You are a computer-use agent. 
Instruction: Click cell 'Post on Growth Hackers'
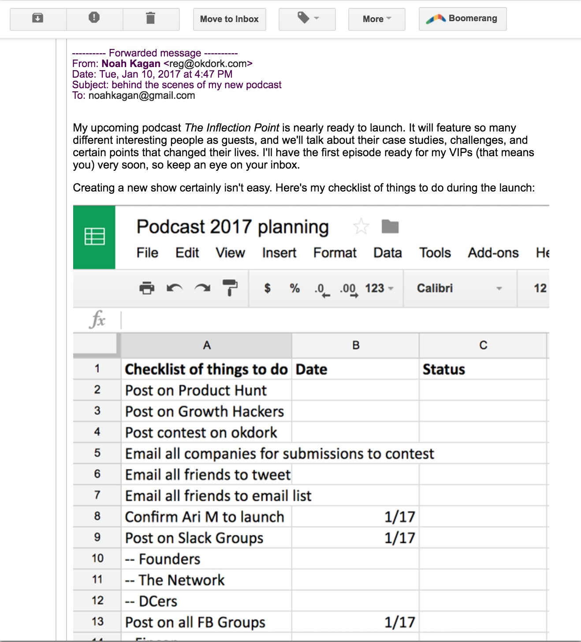click(206, 411)
